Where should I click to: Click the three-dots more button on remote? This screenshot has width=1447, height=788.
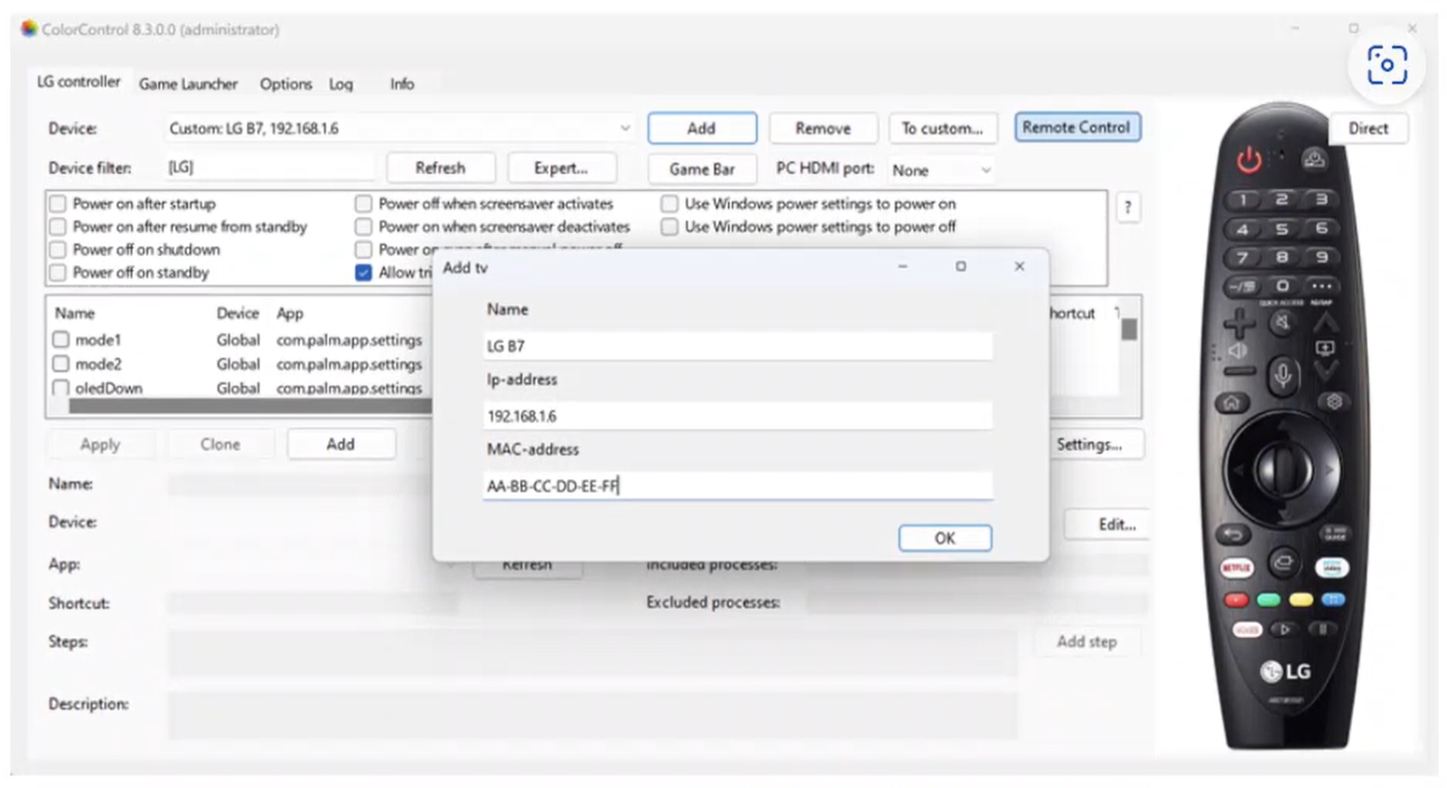pyautogui.click(x=1322, y=286)
